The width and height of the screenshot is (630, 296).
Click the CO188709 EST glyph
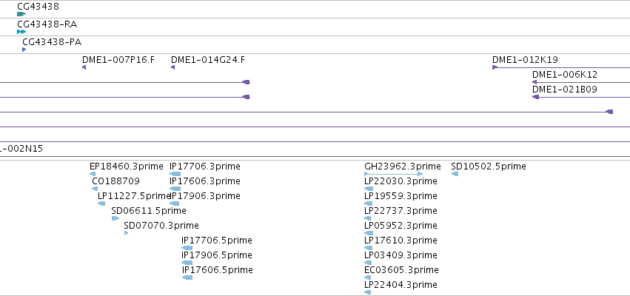[x=95, y=189]
